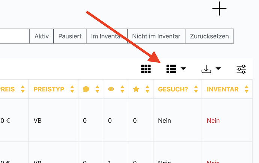The image size is (259, 163).
Task: Switch to list view layout
Action: tap(171, 69)
